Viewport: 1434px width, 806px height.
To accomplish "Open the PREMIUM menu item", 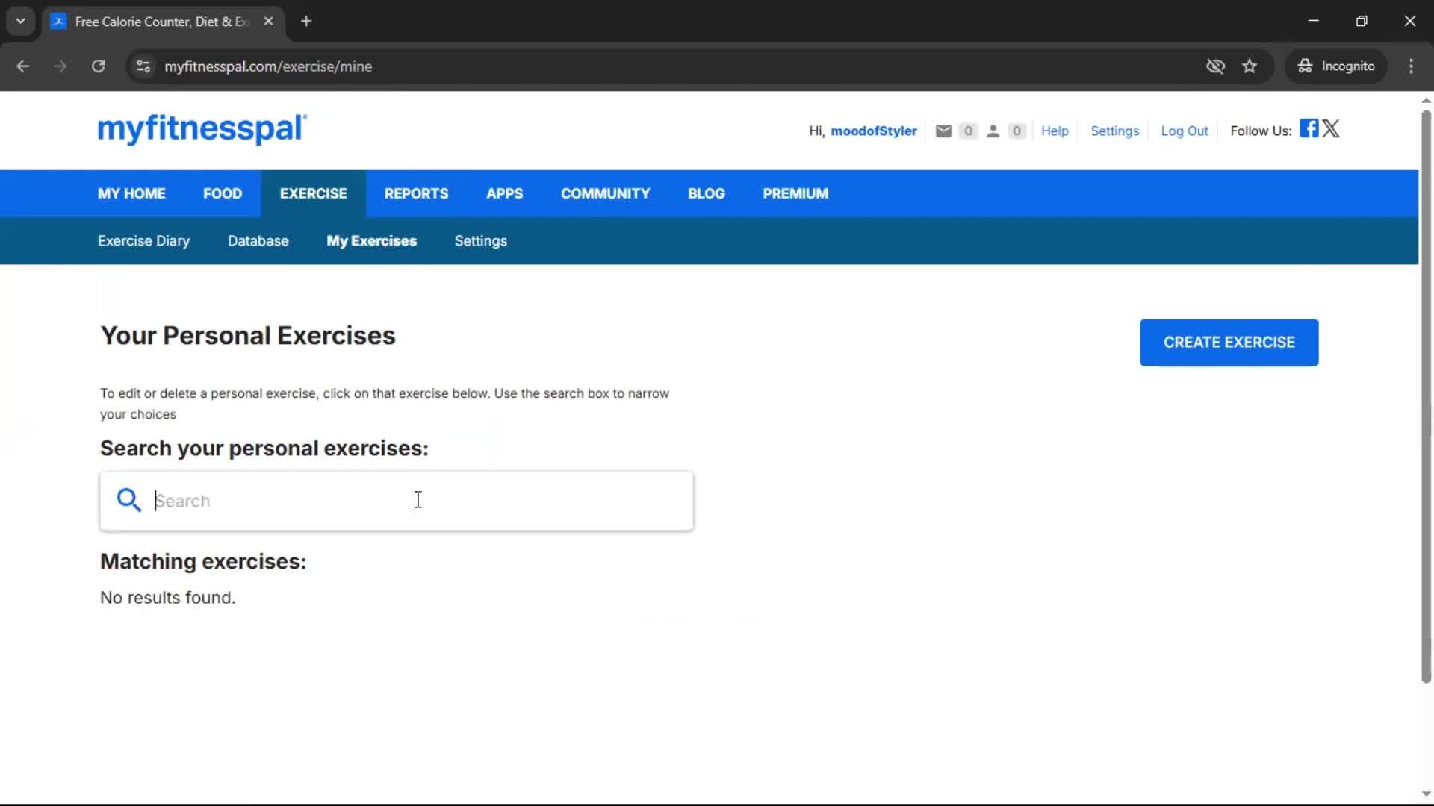I will coord(795,193).
